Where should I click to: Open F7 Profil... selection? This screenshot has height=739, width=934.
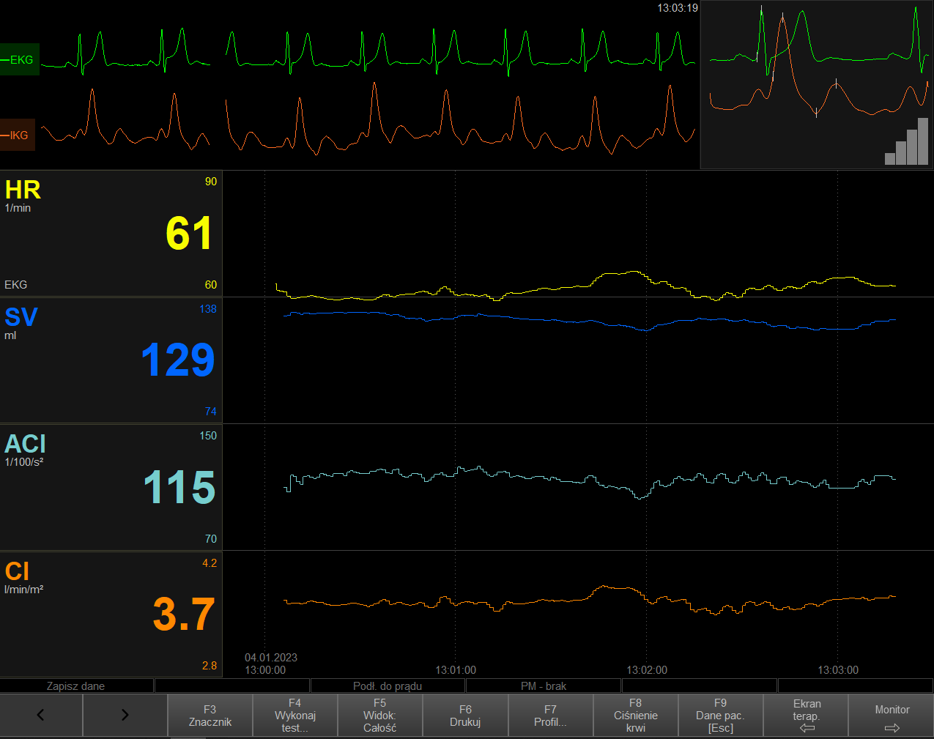(x=551, y=716)
